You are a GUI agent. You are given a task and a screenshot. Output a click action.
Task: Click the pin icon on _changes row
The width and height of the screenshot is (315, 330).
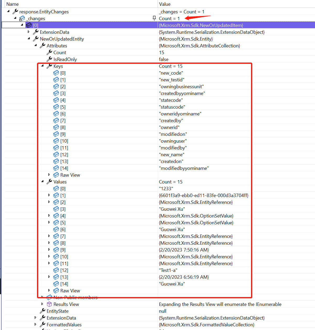point(154,18)
